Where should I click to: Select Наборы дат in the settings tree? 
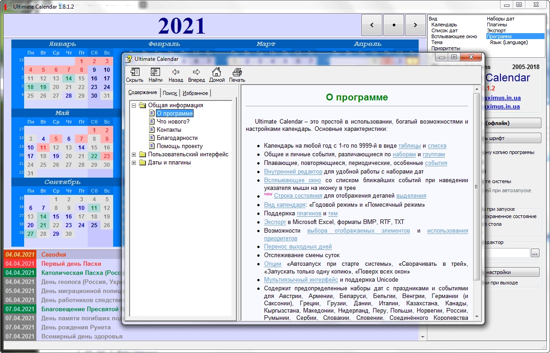coord(500,19)
